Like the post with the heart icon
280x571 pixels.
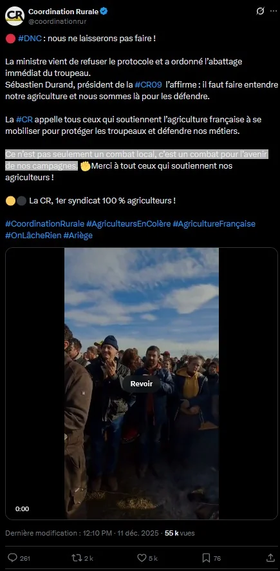(142, 557)
